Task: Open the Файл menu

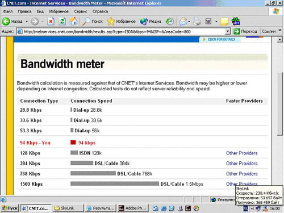Action: tap(8, 11)
